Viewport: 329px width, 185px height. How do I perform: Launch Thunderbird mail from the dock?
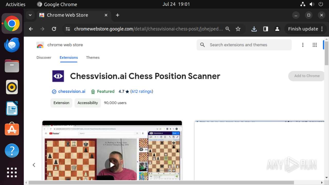tap(12, 45)
